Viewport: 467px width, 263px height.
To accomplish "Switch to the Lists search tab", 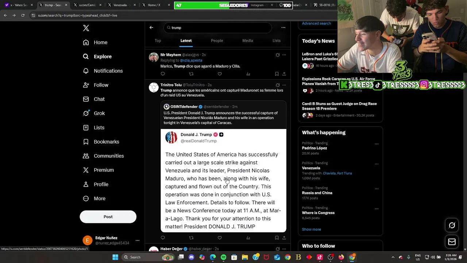I will click(x=277, y=41).
